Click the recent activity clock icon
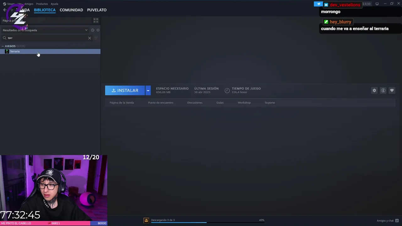 point(93,30)
